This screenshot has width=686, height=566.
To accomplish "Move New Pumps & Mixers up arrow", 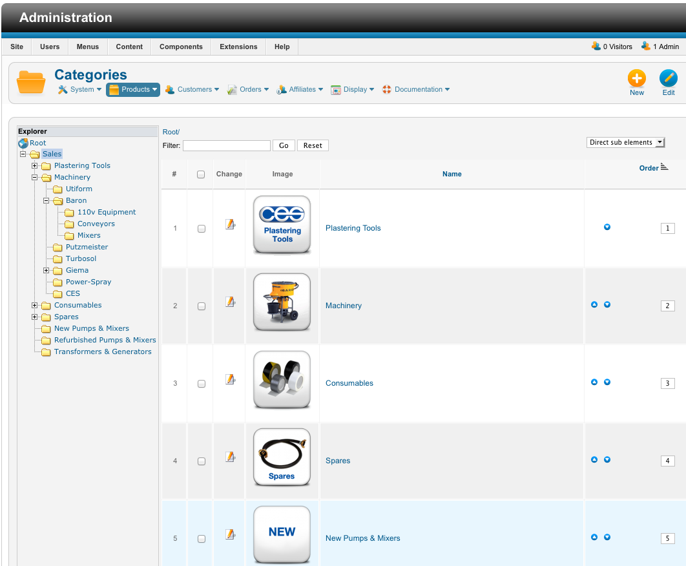I will tap(594, 537).
